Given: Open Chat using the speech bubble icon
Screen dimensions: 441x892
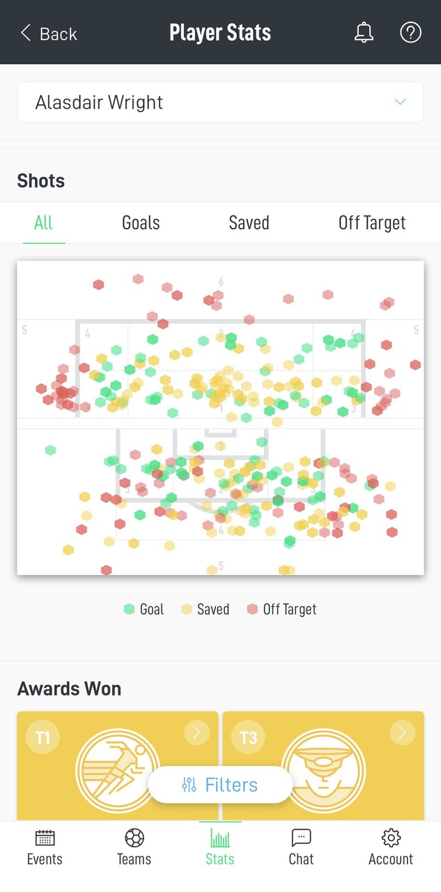Looking at the screenshot, I should tap(300, 838).
